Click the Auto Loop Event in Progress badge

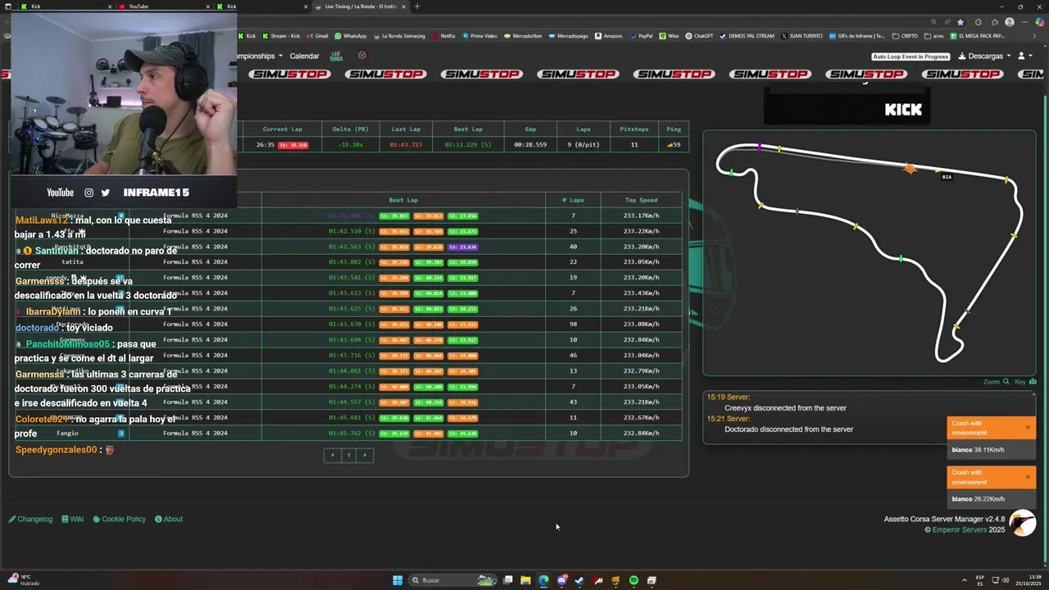[910, 57]
